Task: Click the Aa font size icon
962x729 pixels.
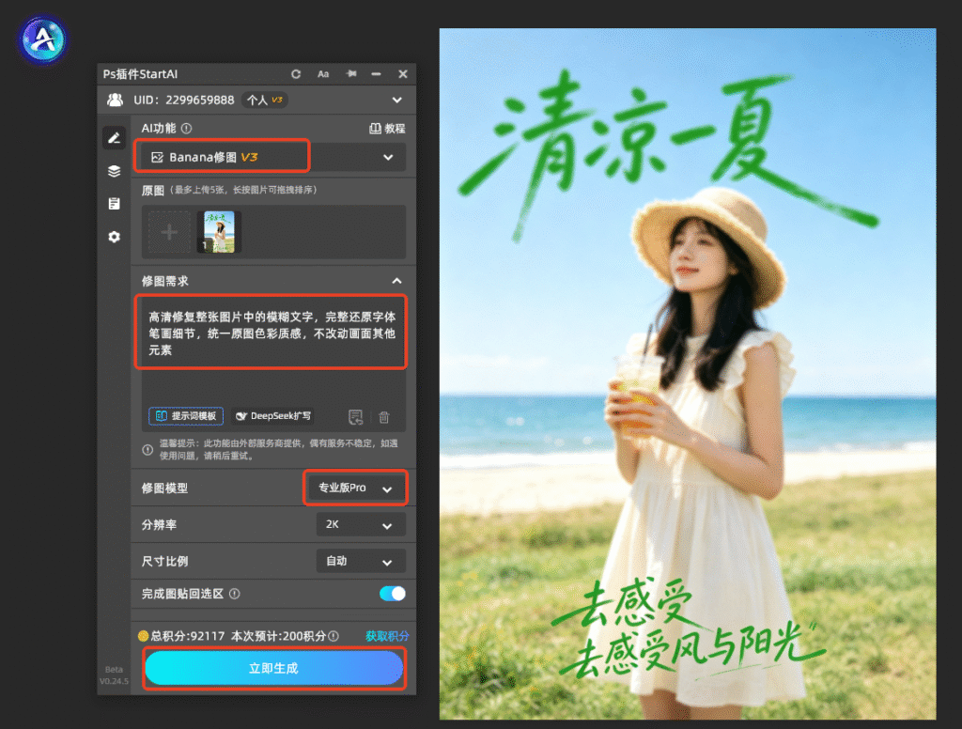Action: pos(323,74)
